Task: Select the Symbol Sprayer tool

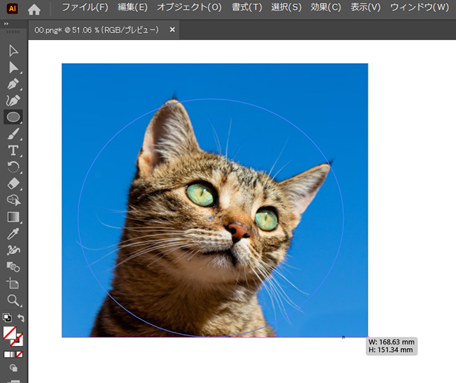Action: click(13, 250)
